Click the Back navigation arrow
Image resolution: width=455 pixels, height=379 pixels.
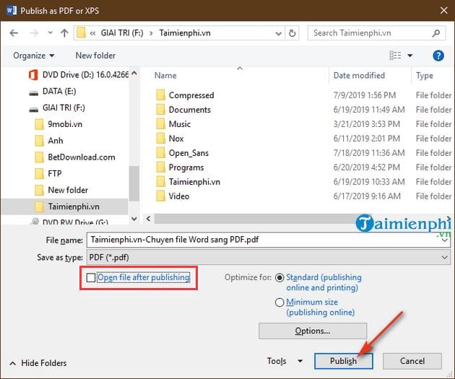click(x=14, y=33)
